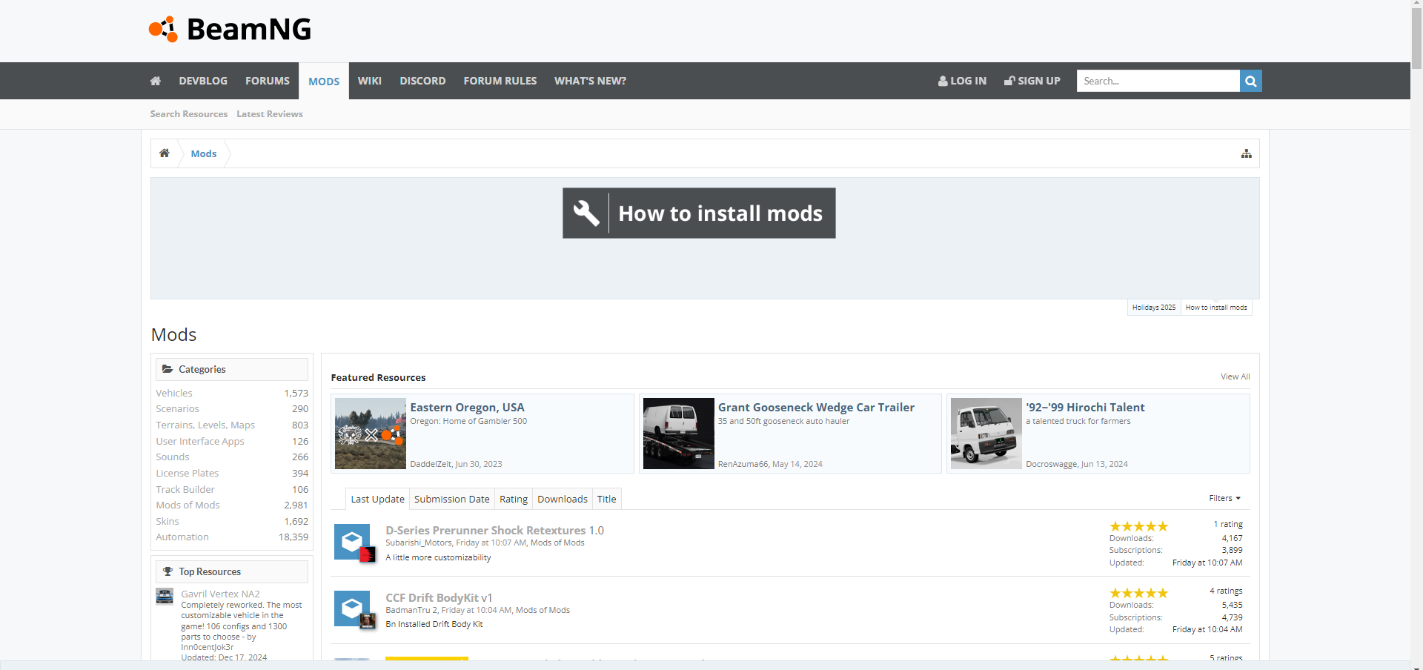Viewport: 1423px width, 670px height.
Task: Open '92-'99 Hirochi Talent thumbnail
Action: coord(986,434)
